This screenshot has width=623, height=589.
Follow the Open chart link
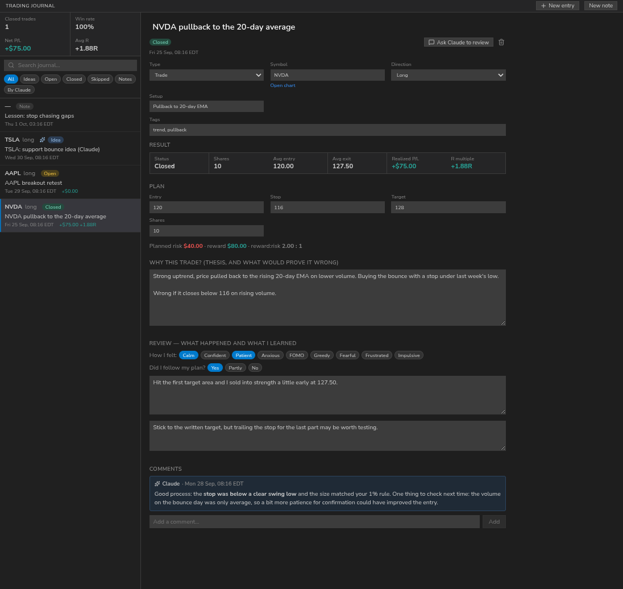[283, 85]
